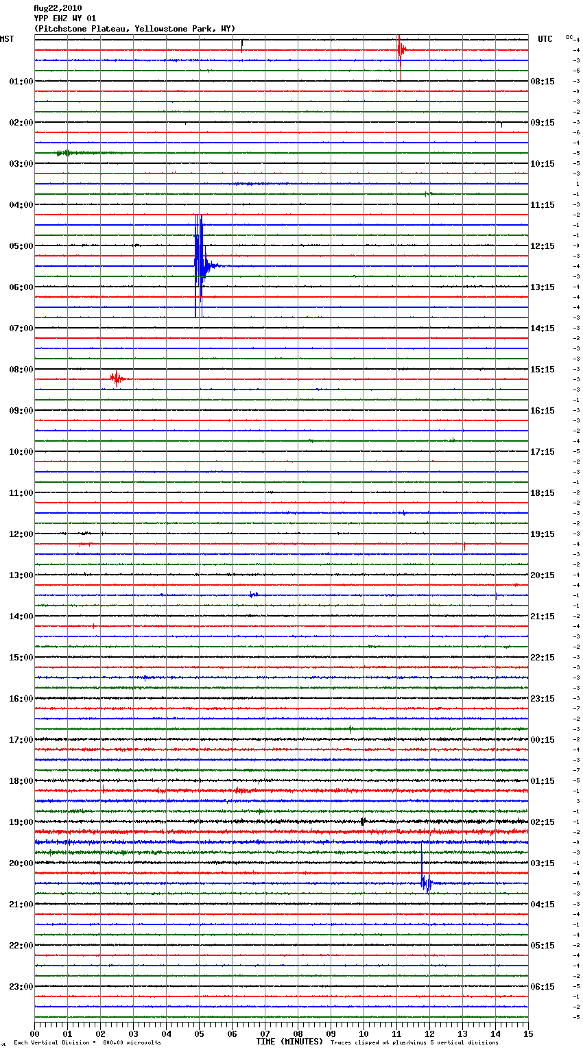
Task: Select the 10:00 MST hour label
Action: click(21, 451)
